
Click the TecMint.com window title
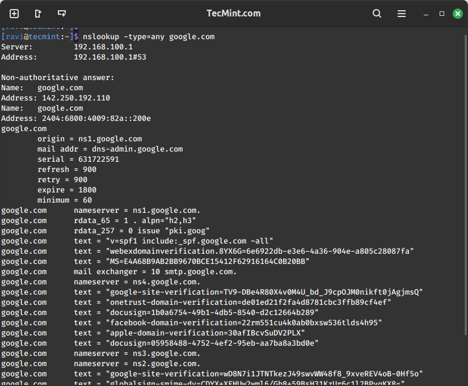coord(233,14)
